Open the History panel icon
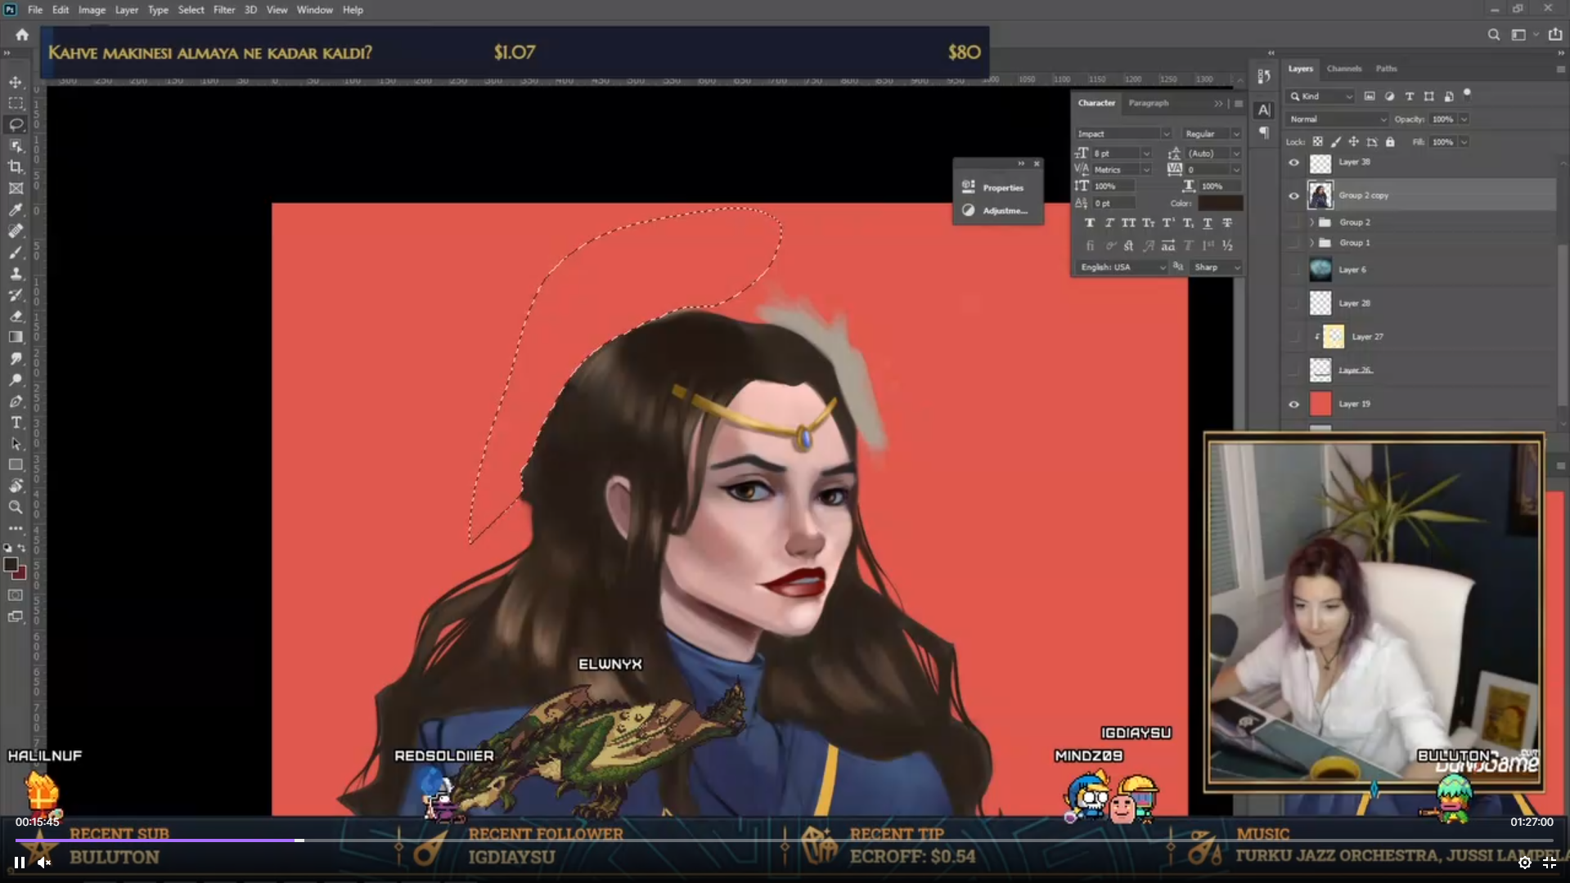The image size is (1570, 883). coord(1264,76)
